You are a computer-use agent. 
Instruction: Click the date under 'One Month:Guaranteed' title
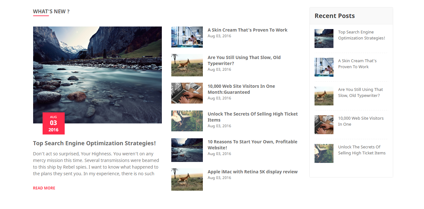[x=219, y=98]
